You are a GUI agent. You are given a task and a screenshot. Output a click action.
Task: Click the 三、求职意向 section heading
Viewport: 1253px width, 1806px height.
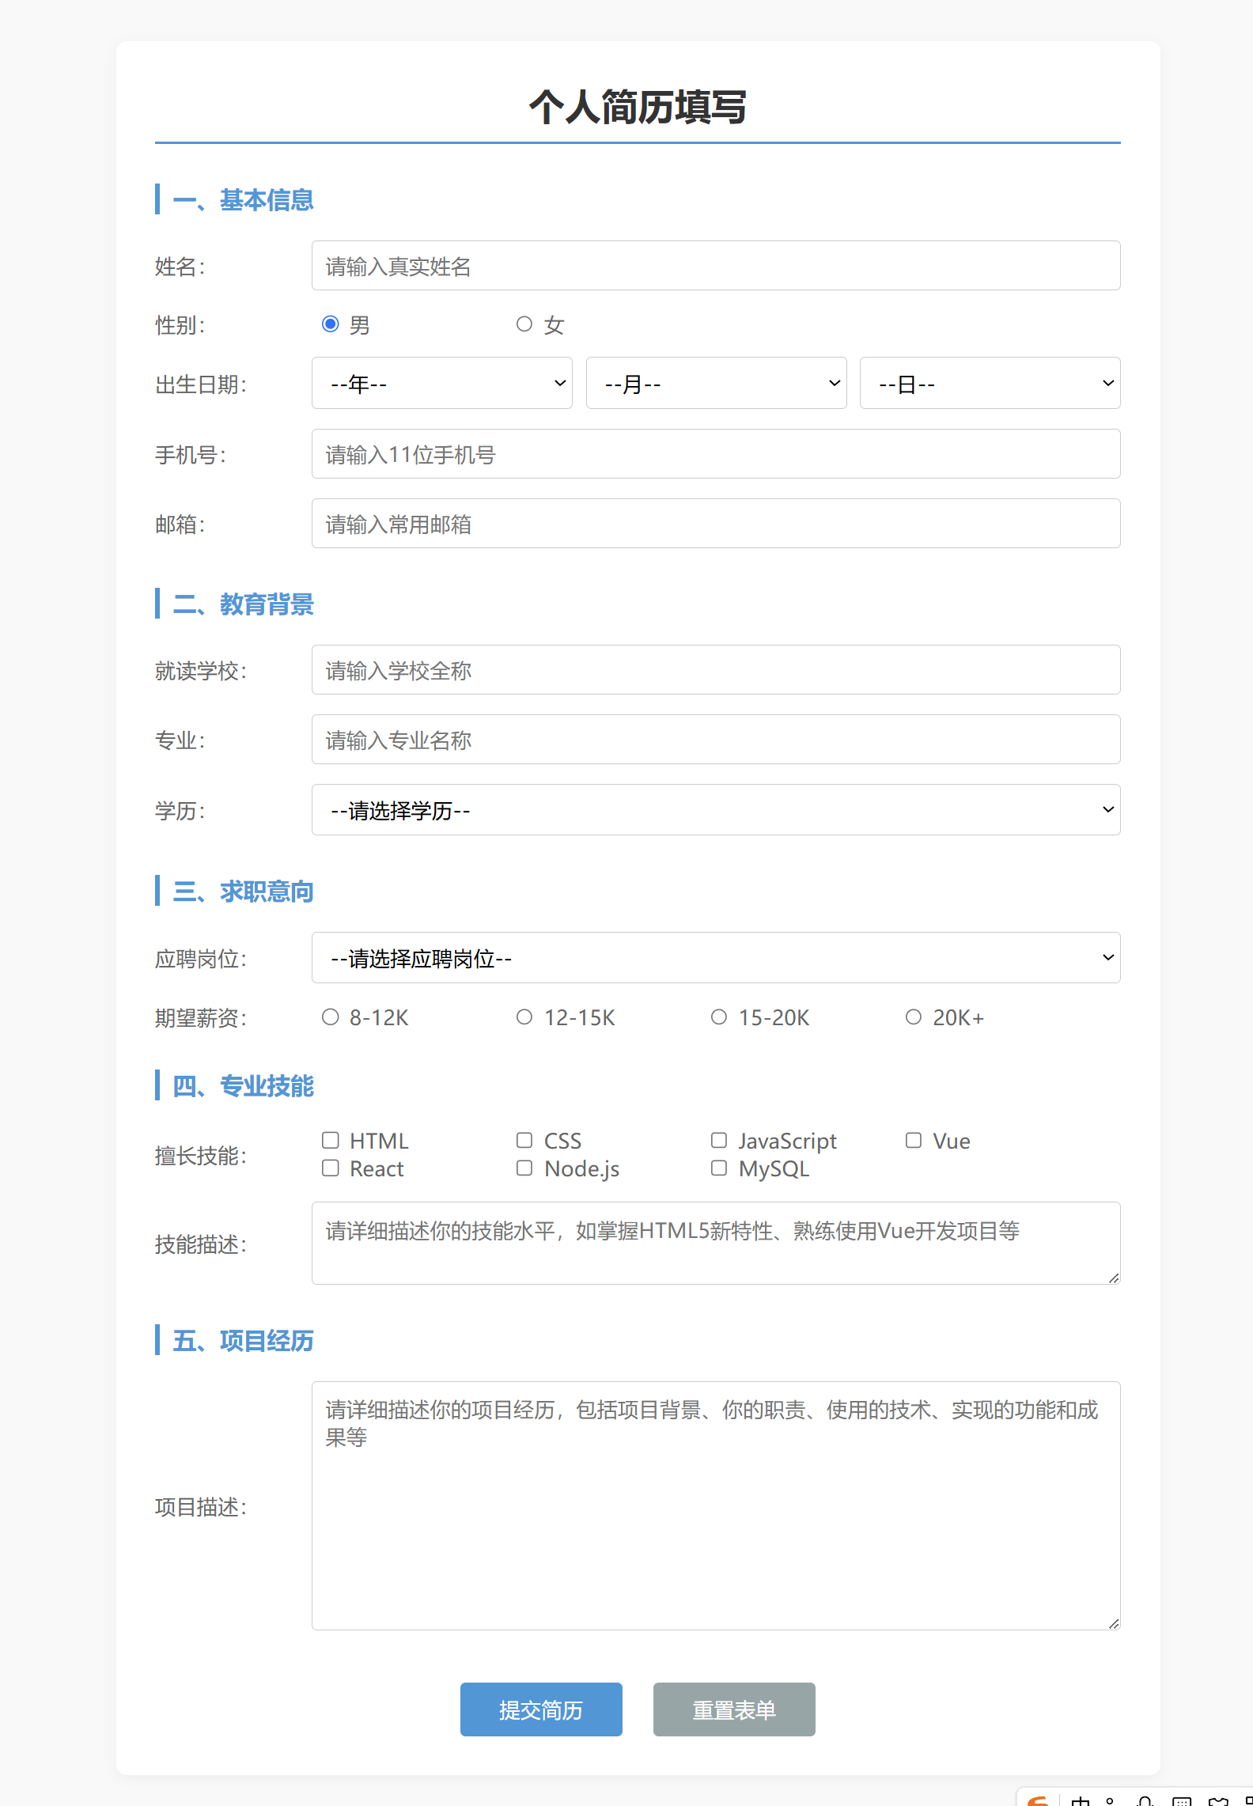point(243,892)
